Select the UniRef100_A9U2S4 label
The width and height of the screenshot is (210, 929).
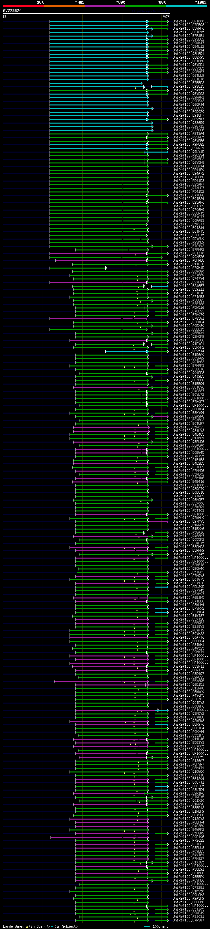(188, 156)
